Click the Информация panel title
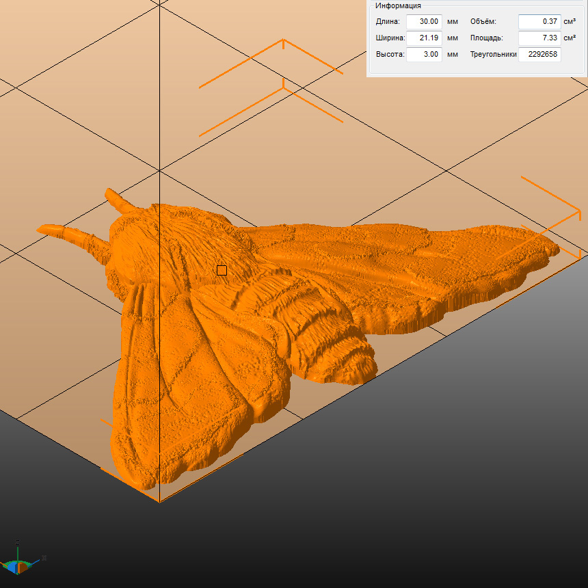Screen dimensions: 588x588 tap(398, 5)
